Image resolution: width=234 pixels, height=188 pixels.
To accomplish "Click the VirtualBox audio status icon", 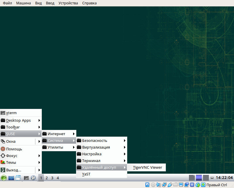I will click(x=159, y=185).
